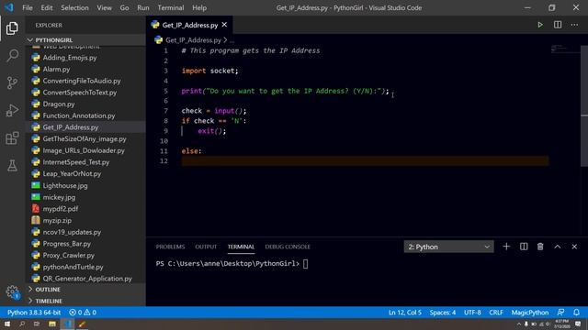The image size is (588, 330).
Task: Open File Explorer from taskbar
Action: pos(52,324)
